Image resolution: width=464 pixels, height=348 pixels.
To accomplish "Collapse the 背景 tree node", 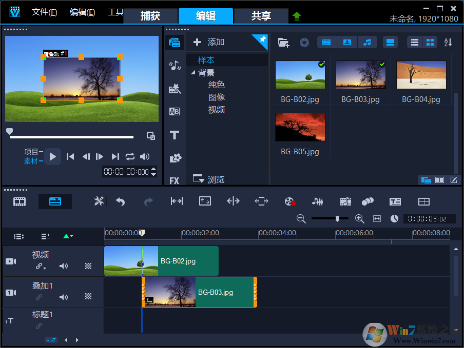I will pos(193,73).
